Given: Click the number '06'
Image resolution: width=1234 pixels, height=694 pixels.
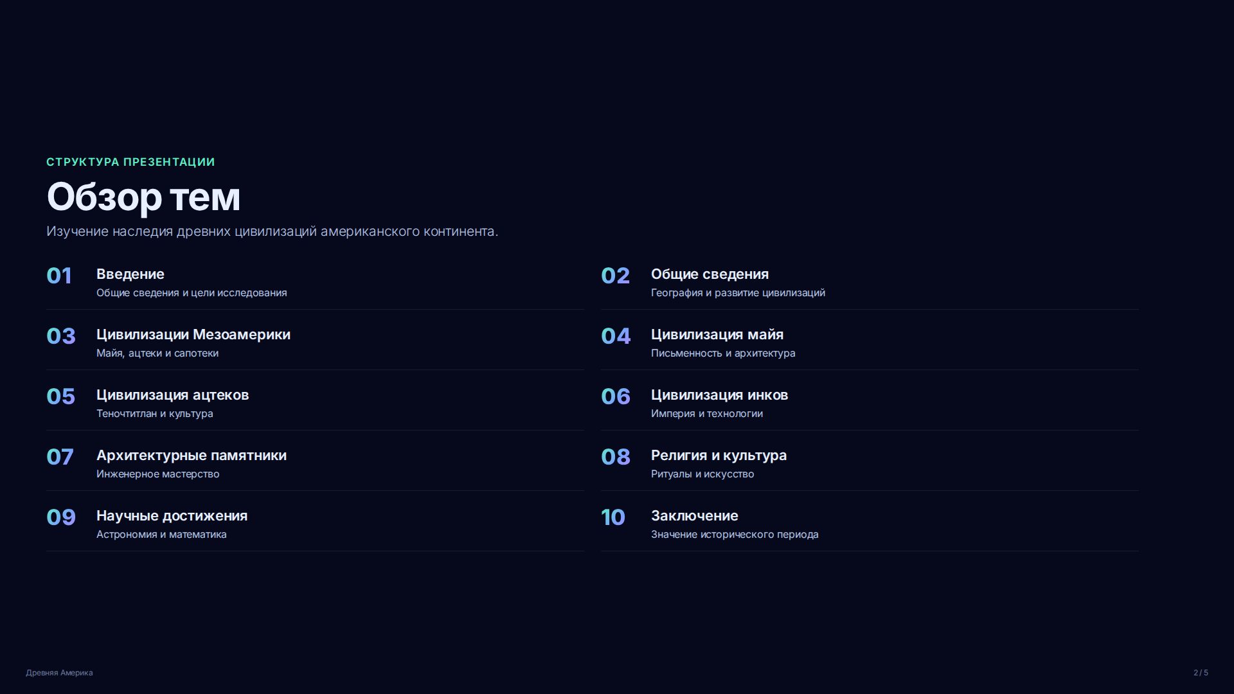Looking at the screenshot, I should pos(616,396).
